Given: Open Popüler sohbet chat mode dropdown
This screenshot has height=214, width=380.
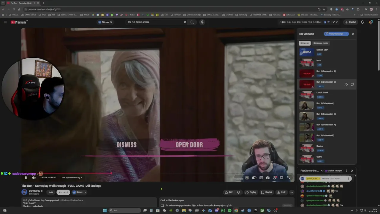Looking at the screenshot, I should click(312, 171).
